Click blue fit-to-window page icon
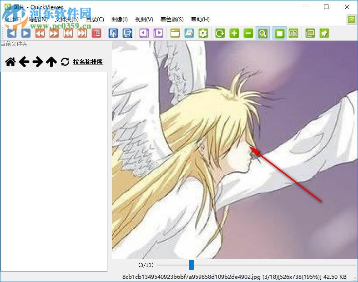Screen dimensions: 358x282 (x=113, y=33)
